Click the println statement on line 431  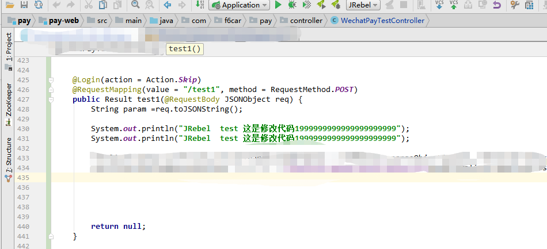click(250, 139)
